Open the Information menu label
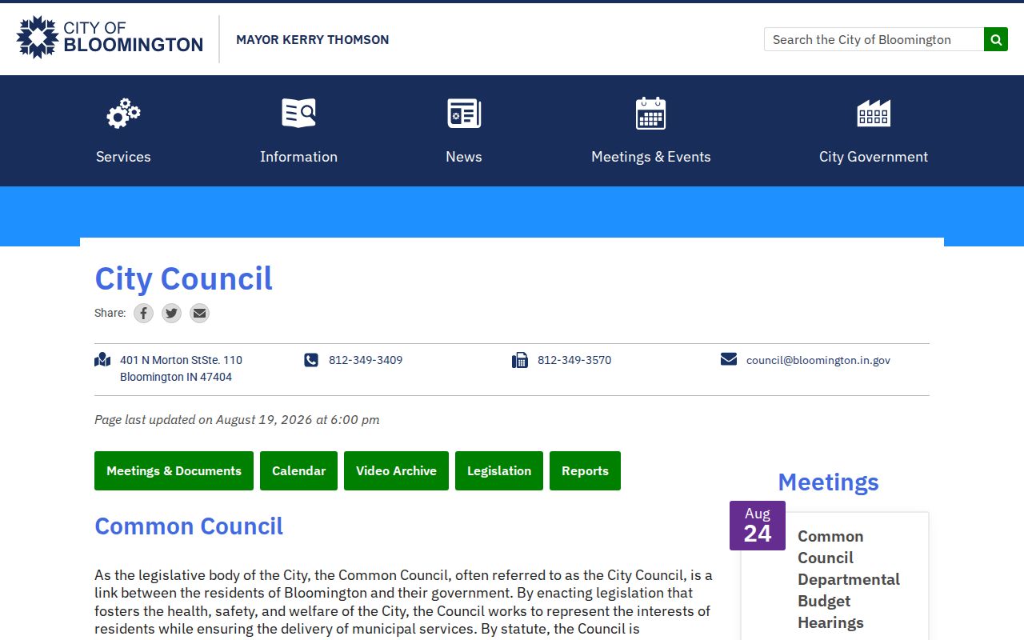 point(298,157)
